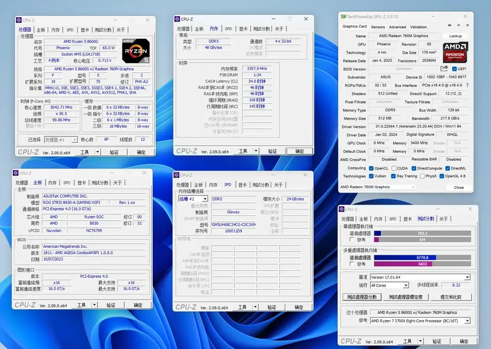Click the AMD Radeon Graphics logo
This screenshot has width=491, height=349.
pyautogui.click(x=455, y=52)
